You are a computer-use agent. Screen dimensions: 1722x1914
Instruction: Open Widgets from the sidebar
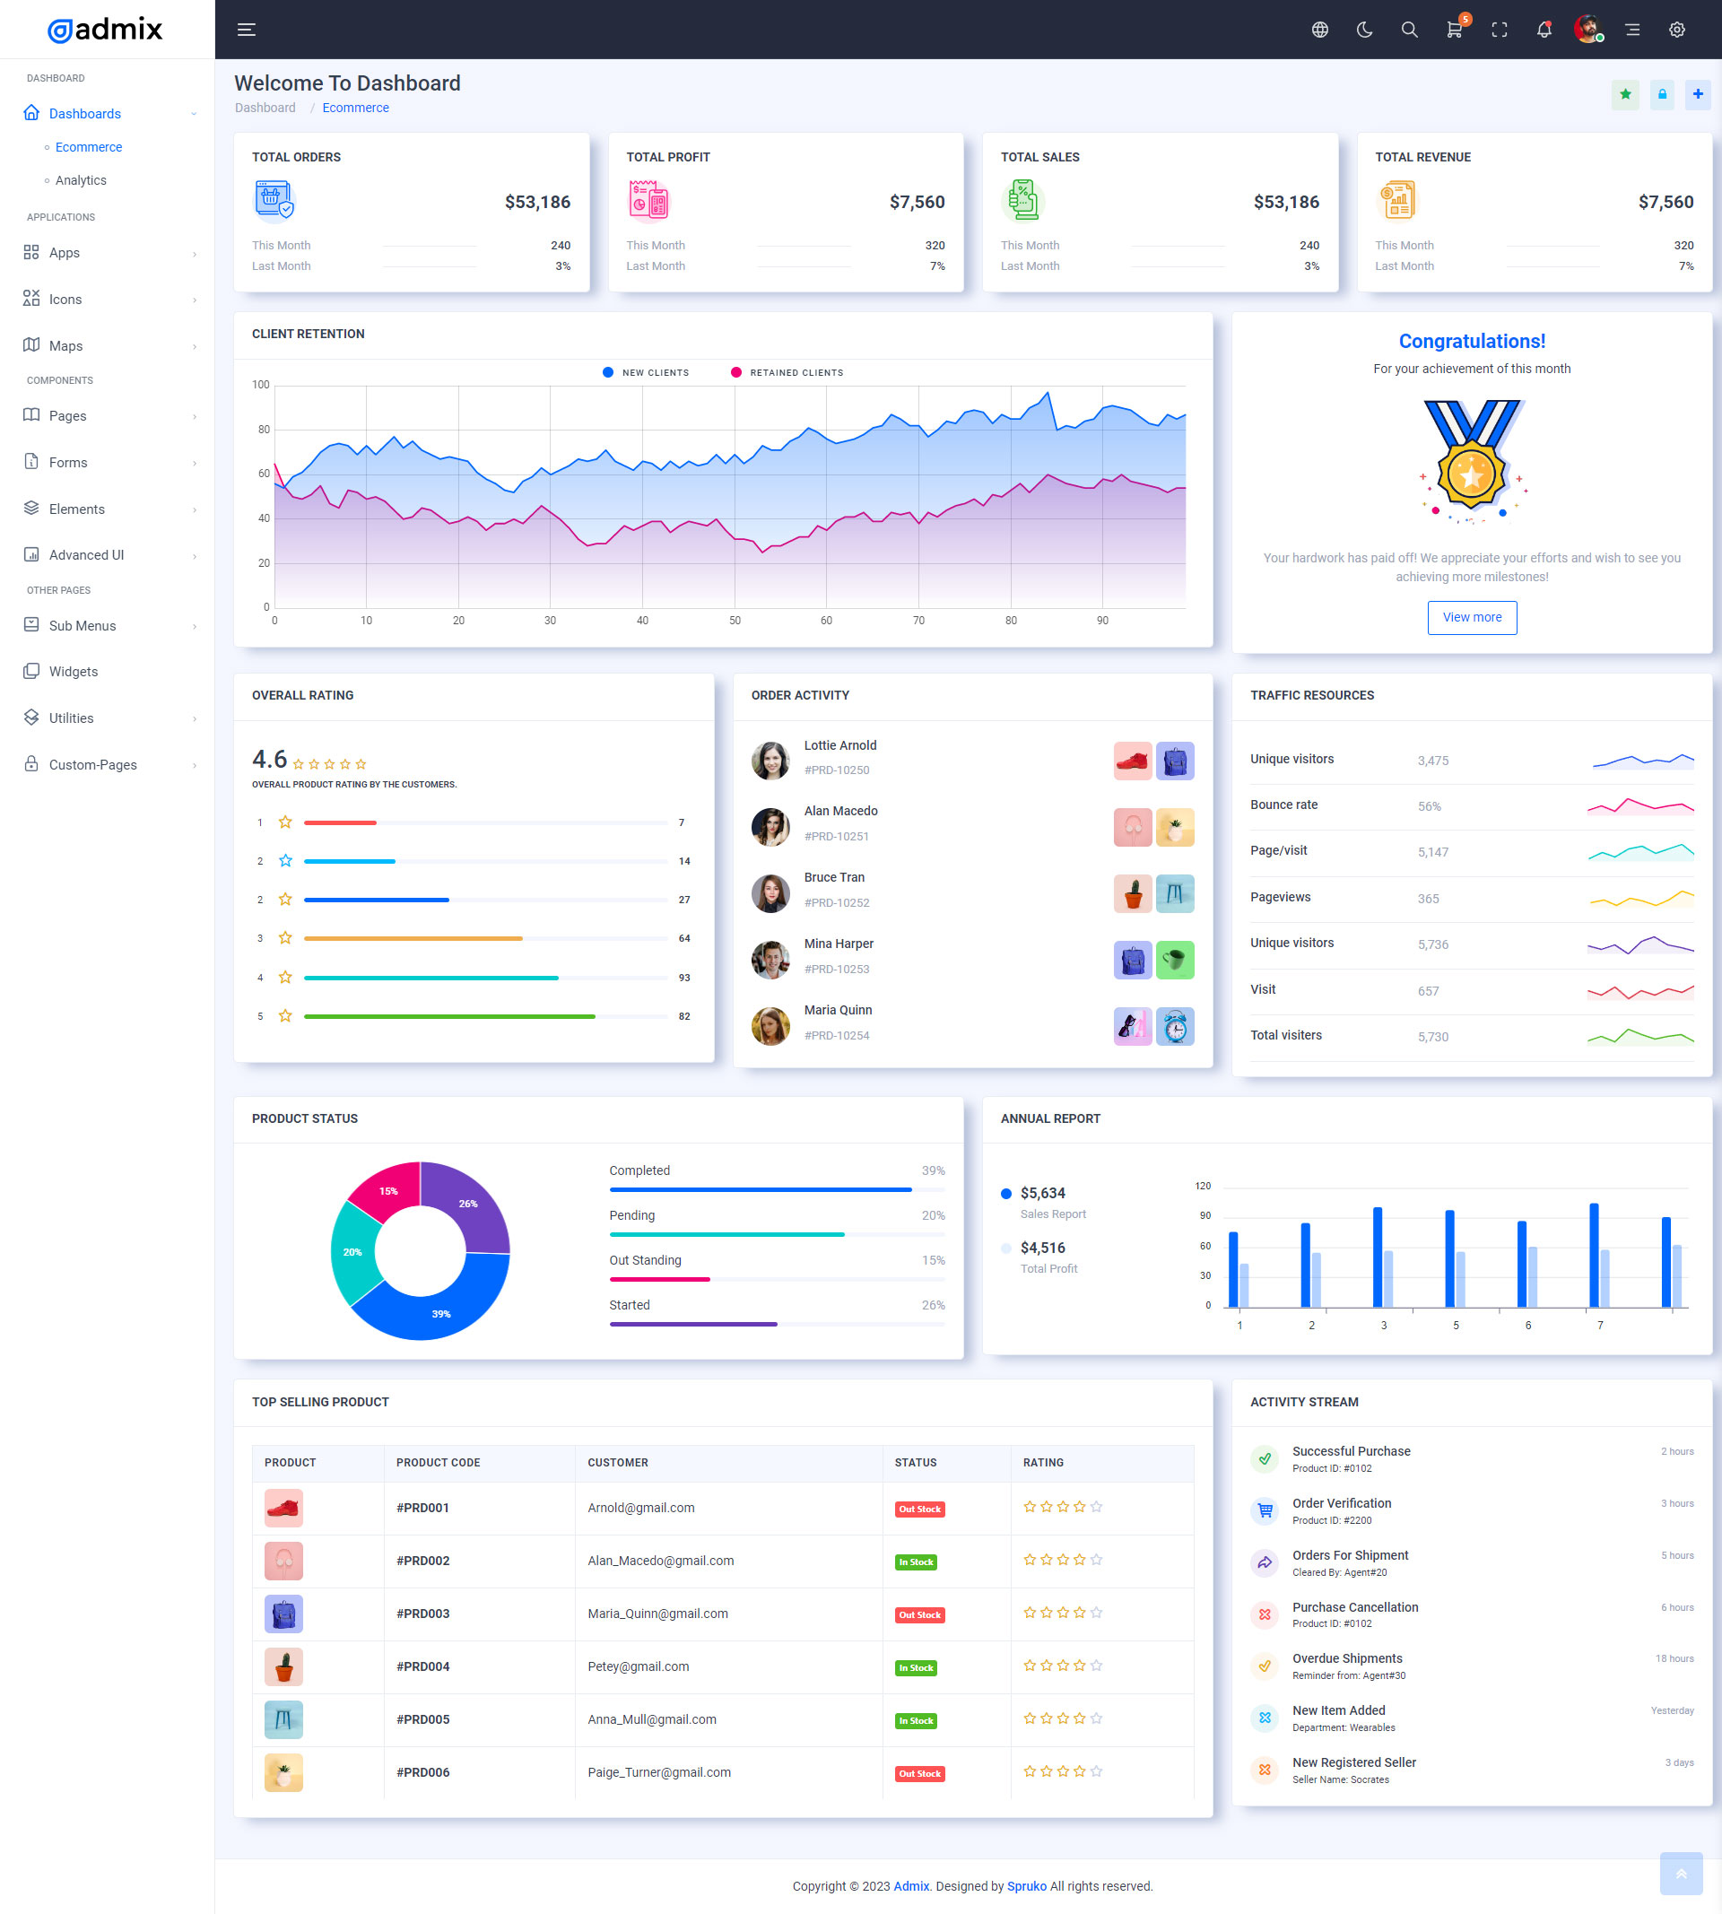coord(73,672)
